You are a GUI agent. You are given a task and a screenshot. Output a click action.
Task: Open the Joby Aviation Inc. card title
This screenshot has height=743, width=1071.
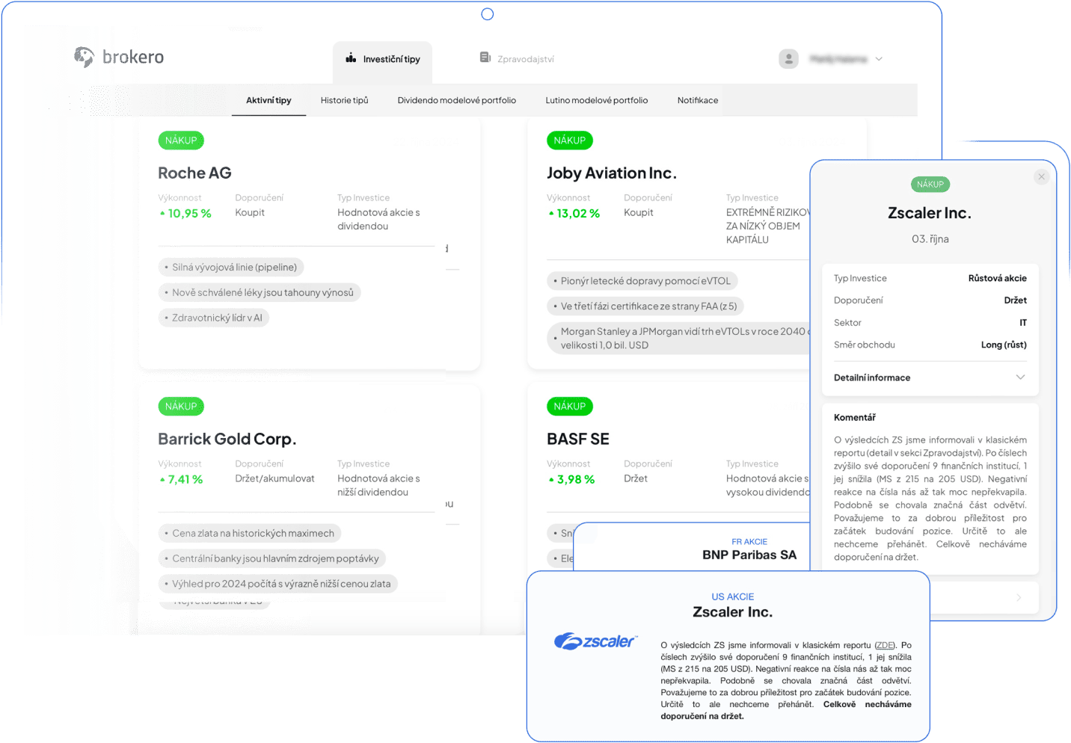click(x=611, y=173)
